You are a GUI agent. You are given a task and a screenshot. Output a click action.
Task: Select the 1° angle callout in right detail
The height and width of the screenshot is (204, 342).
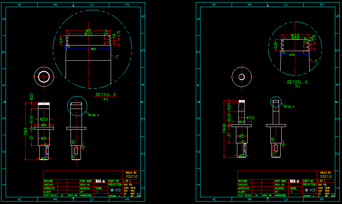316,62
